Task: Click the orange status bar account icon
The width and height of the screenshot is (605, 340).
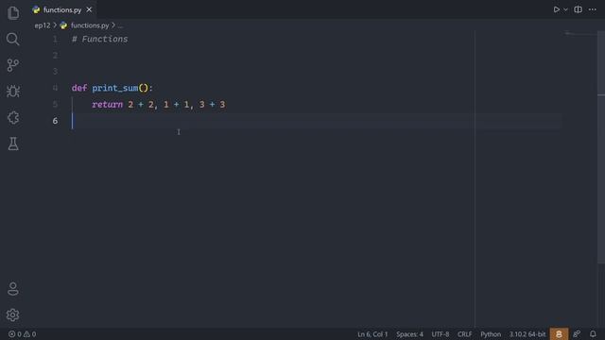Action: [559, 334]
